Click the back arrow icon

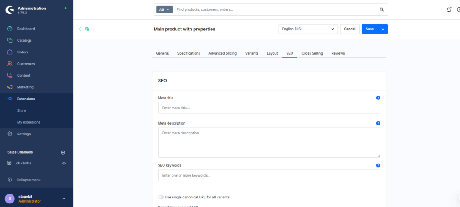(80, 29)
